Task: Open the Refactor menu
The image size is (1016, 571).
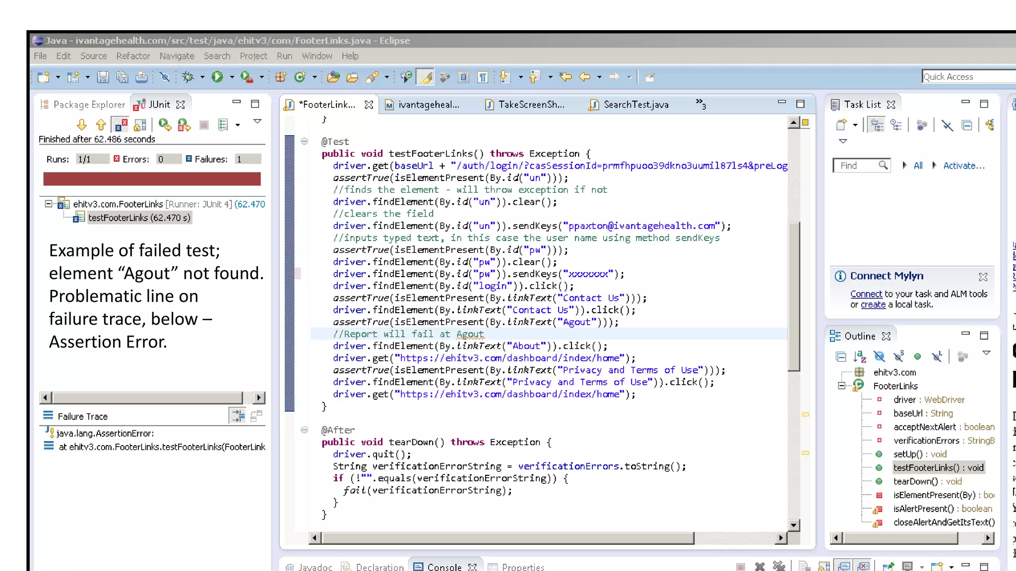Action: point(133,56)
